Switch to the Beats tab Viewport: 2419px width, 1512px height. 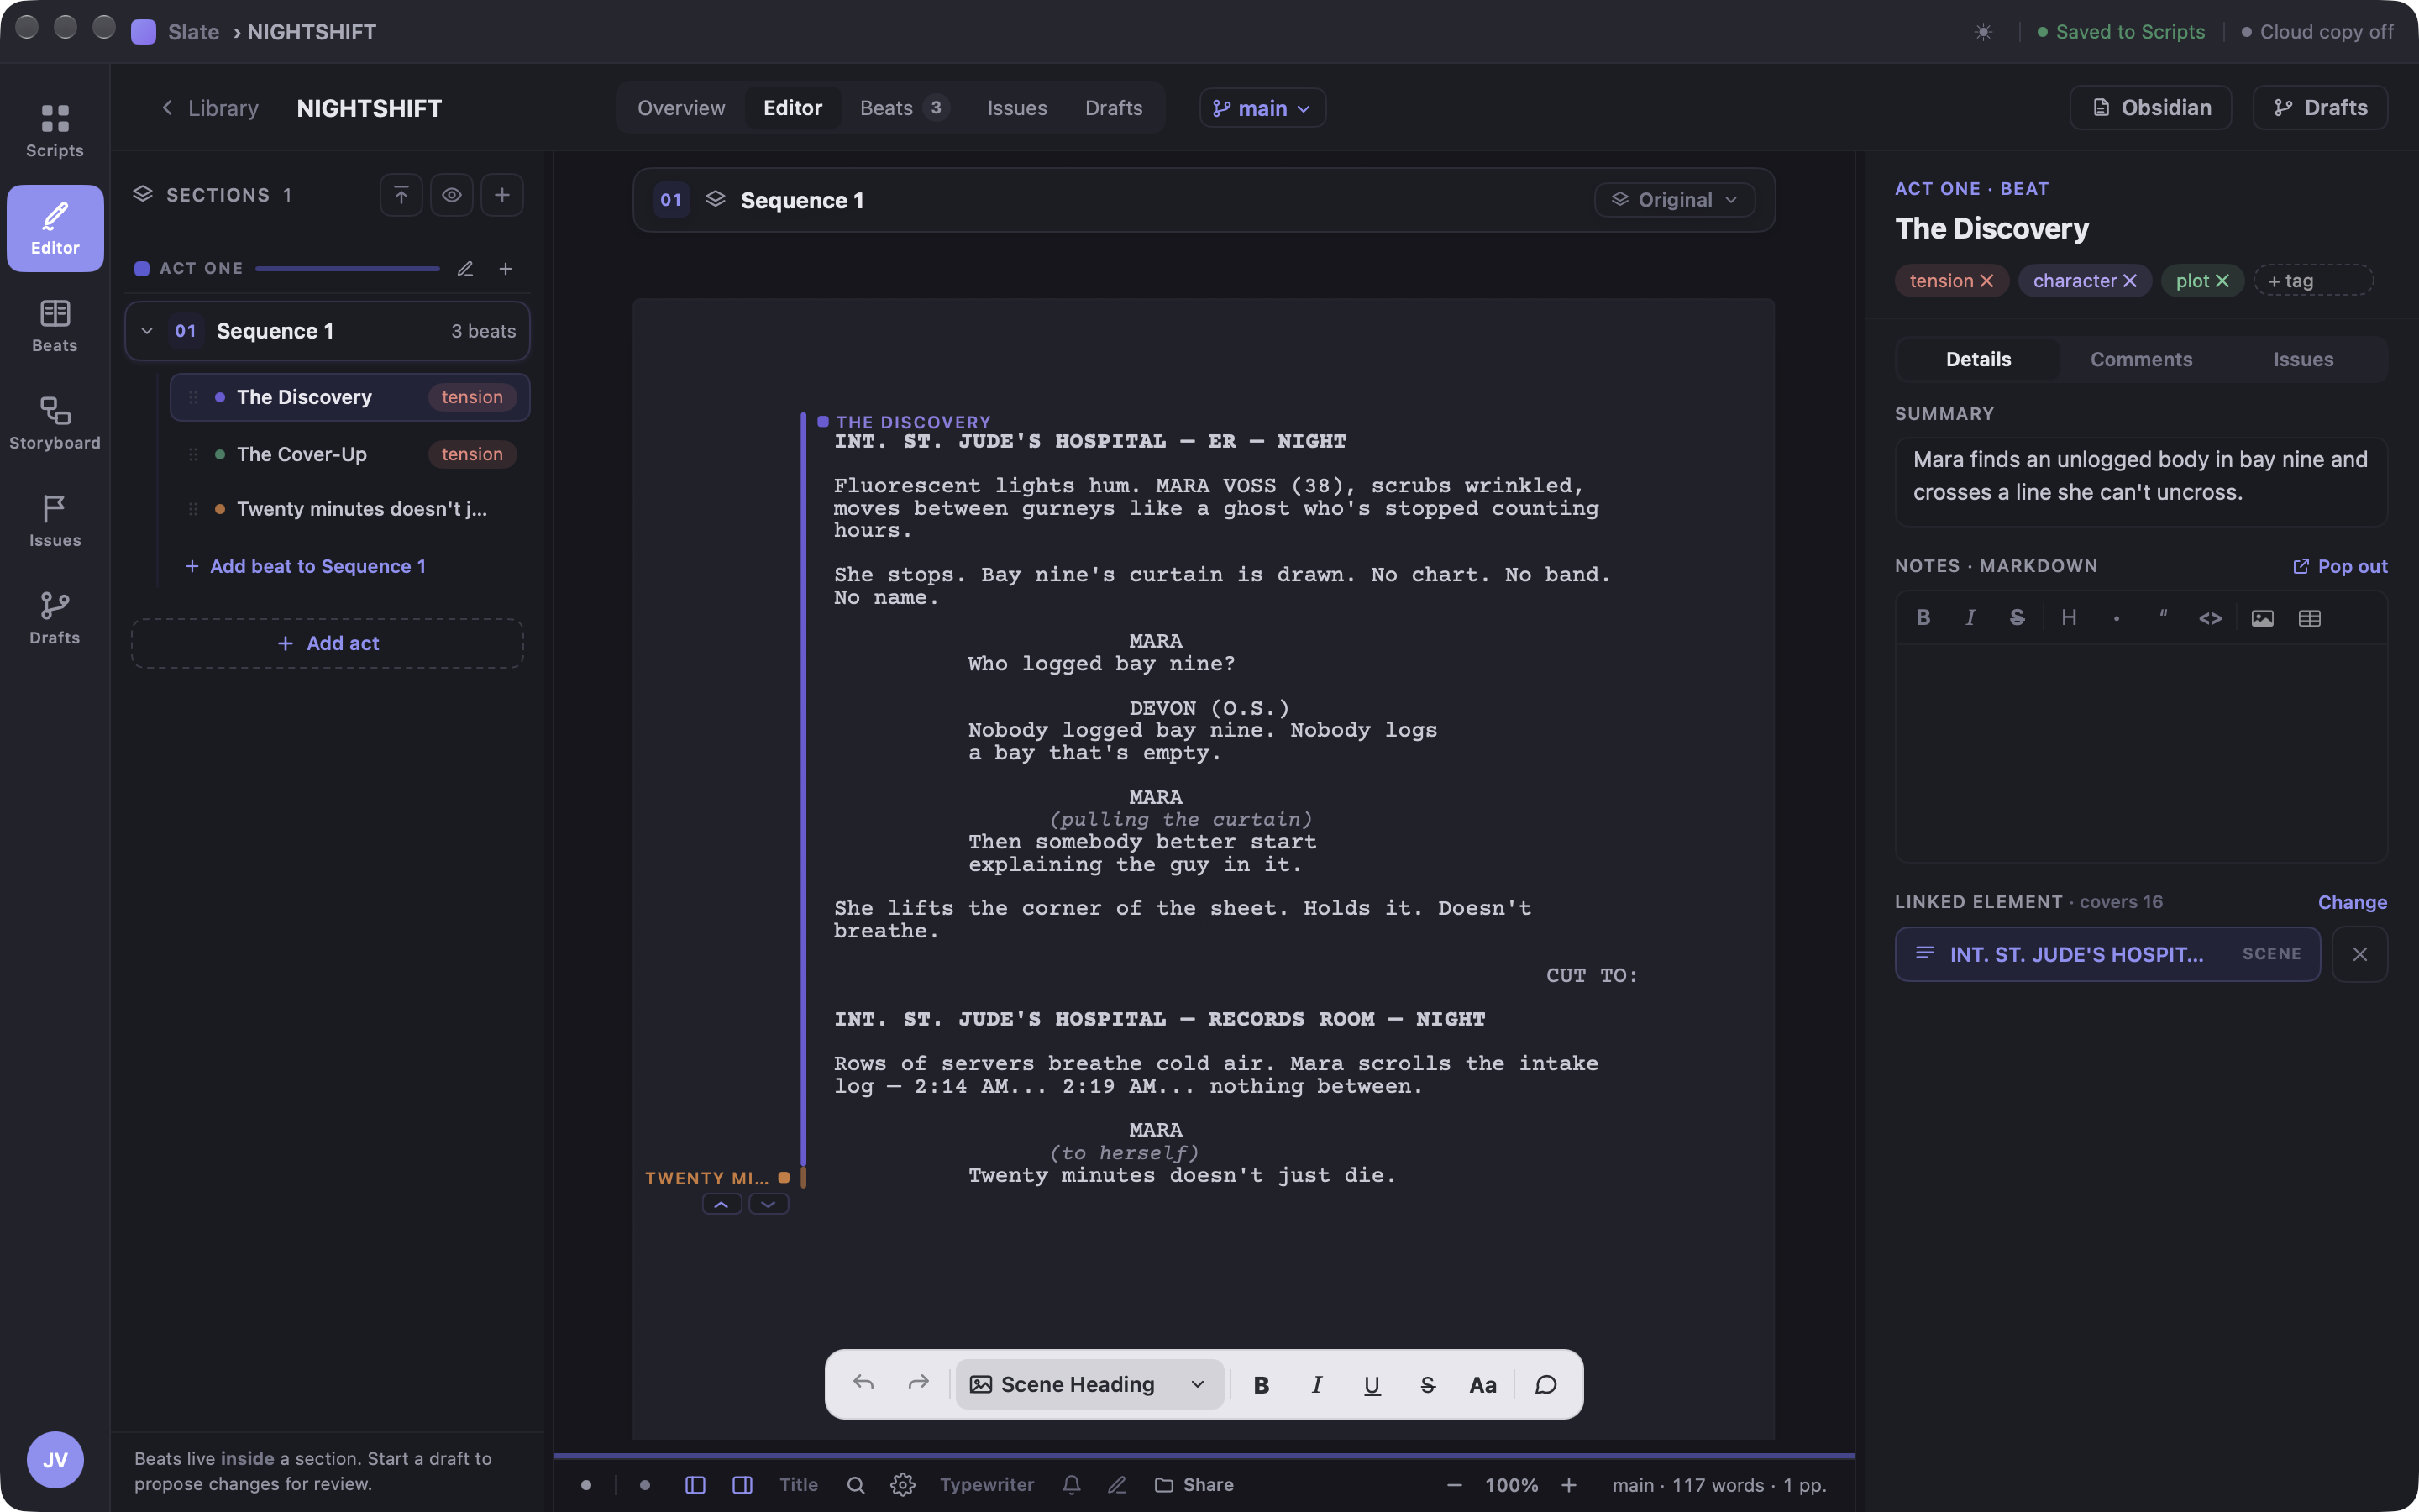pos(904,108)
